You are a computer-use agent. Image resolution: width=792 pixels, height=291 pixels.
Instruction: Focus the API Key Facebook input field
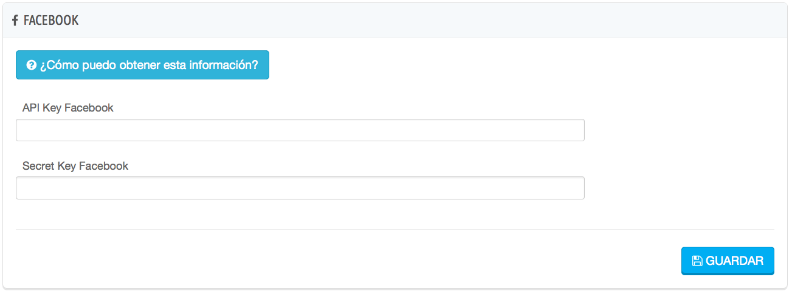click(300, 130)
